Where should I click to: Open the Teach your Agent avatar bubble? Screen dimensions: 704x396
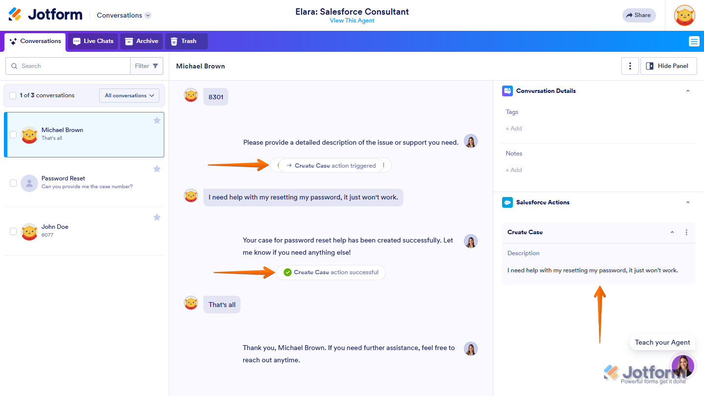tap(683, 366)
